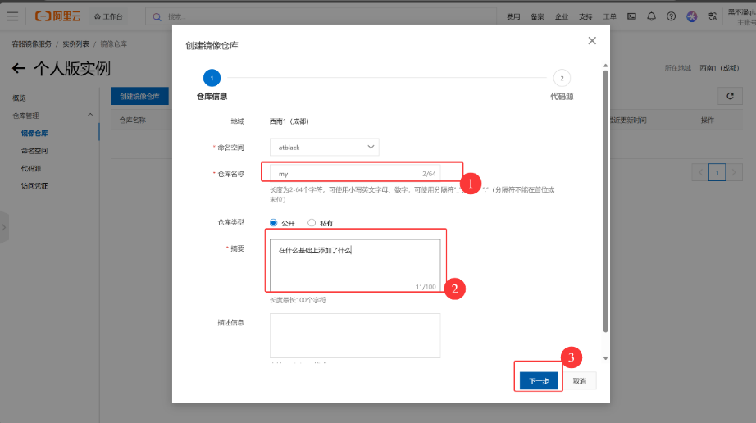Select 代码源 in the sidebar
The width and height of the screenshot is (756, 423).
[31, 168]
